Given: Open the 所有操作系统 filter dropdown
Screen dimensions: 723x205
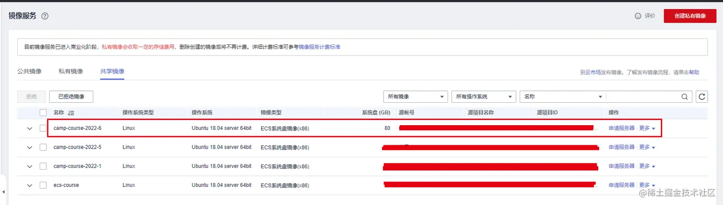Looking at the screenshot, I should [484, 97].
